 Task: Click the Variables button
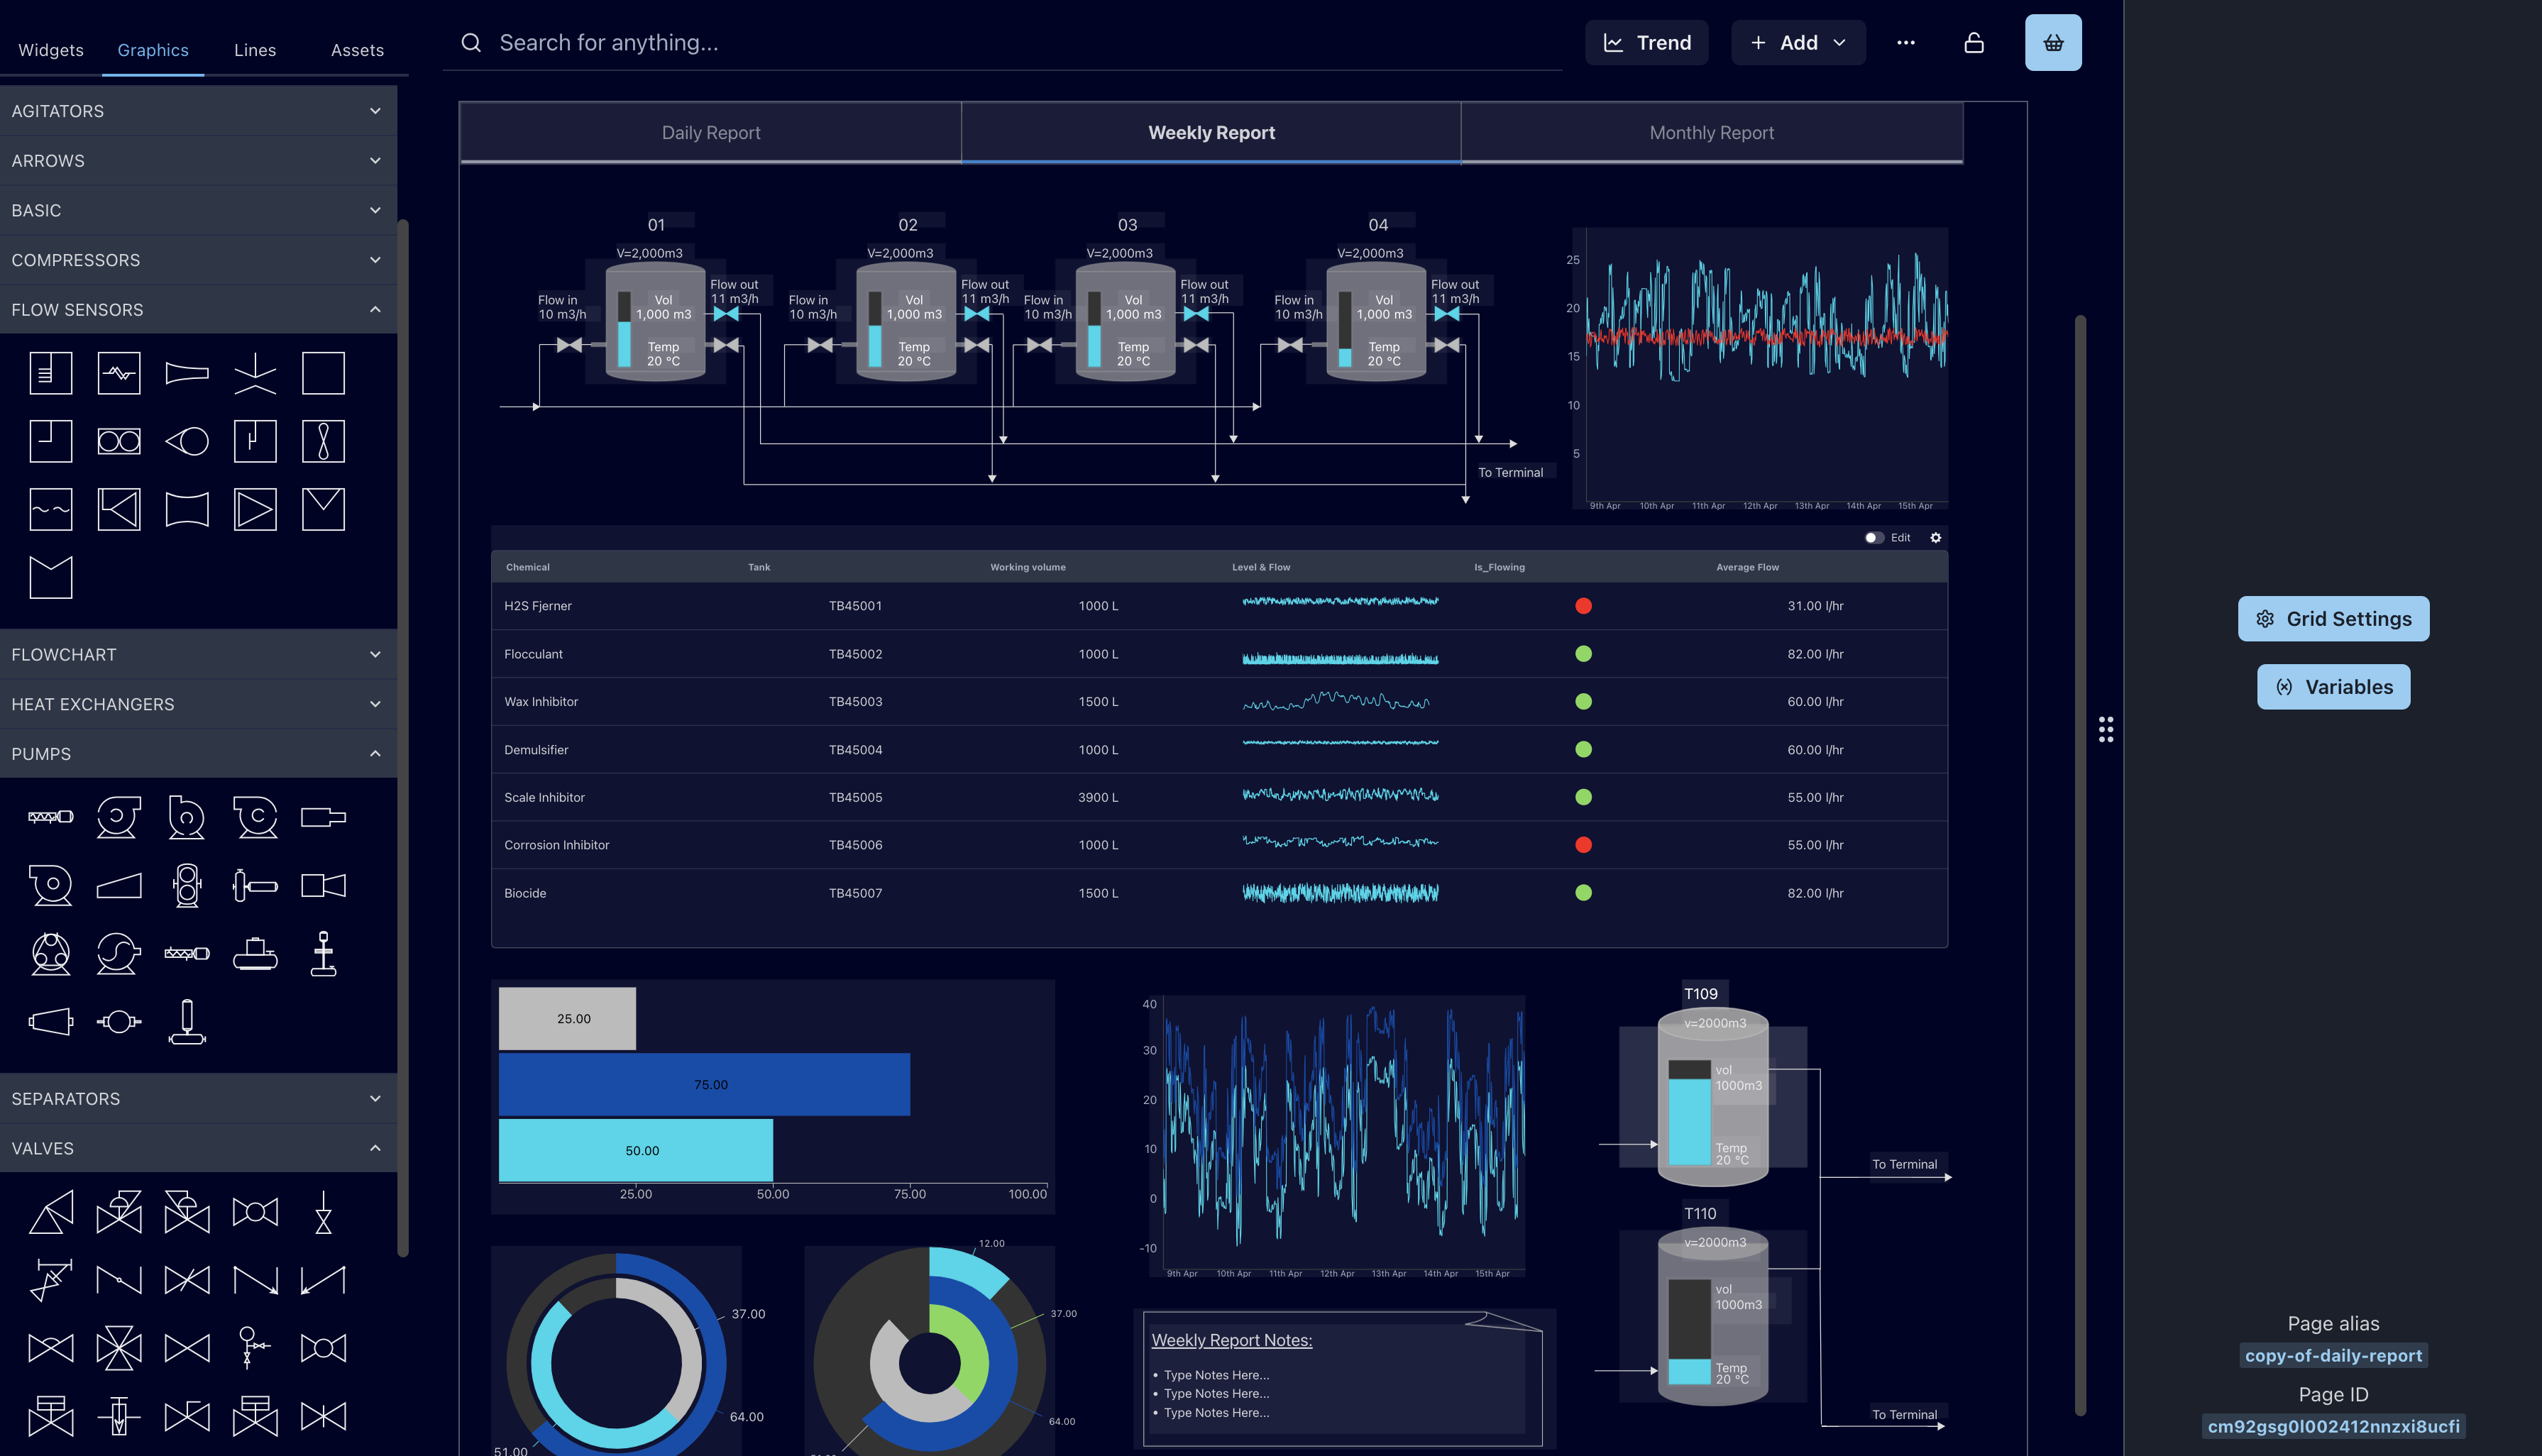pyautogui.click(x=2332, y=687)
